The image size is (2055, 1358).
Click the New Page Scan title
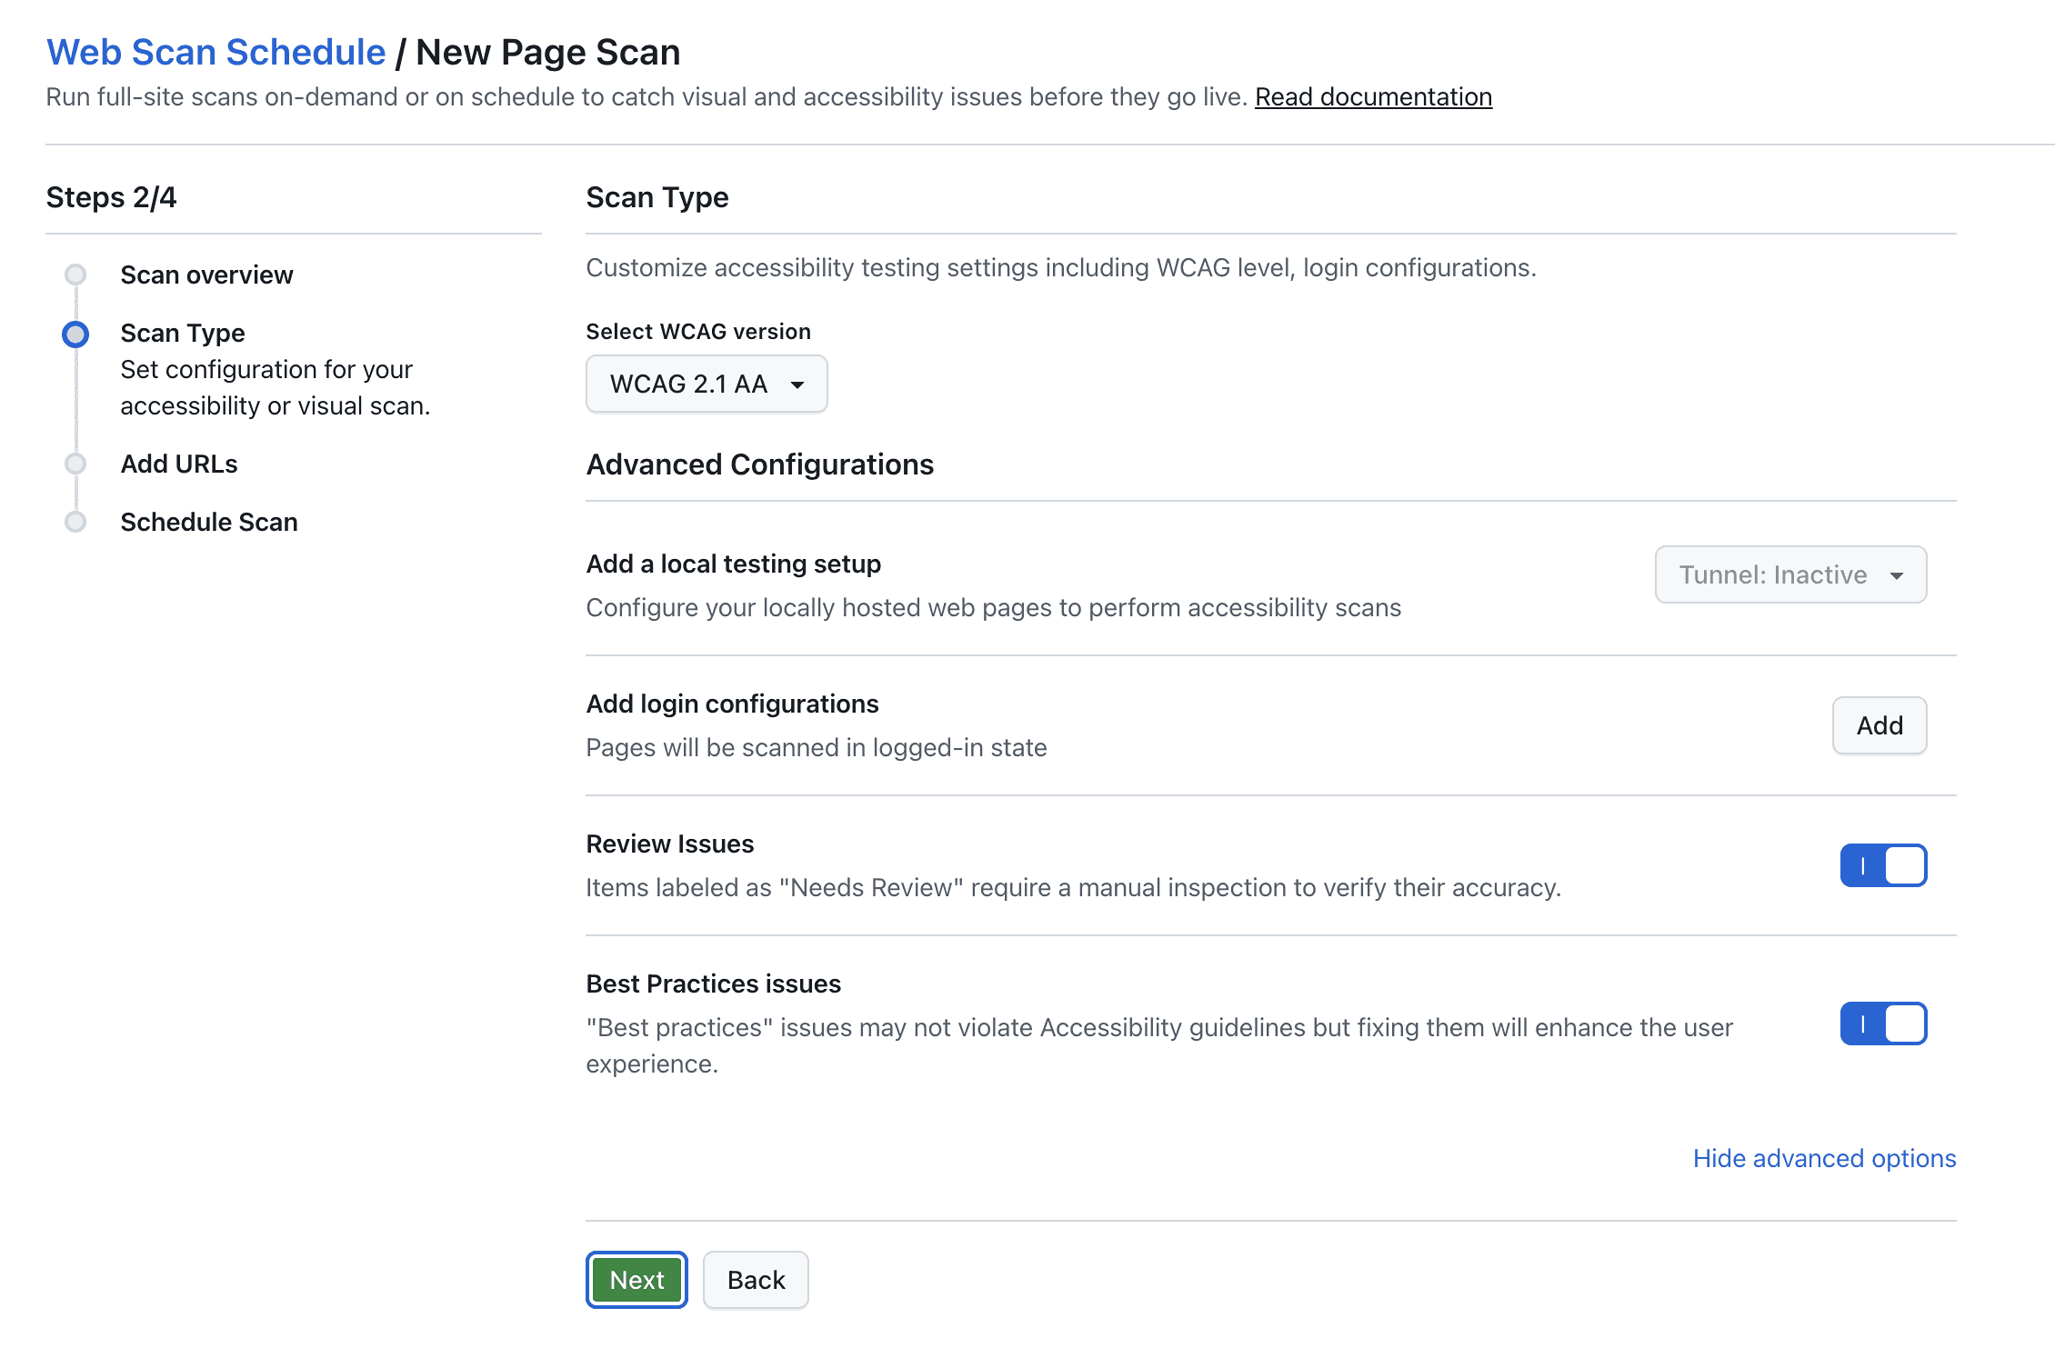click(x=546, y=52)
